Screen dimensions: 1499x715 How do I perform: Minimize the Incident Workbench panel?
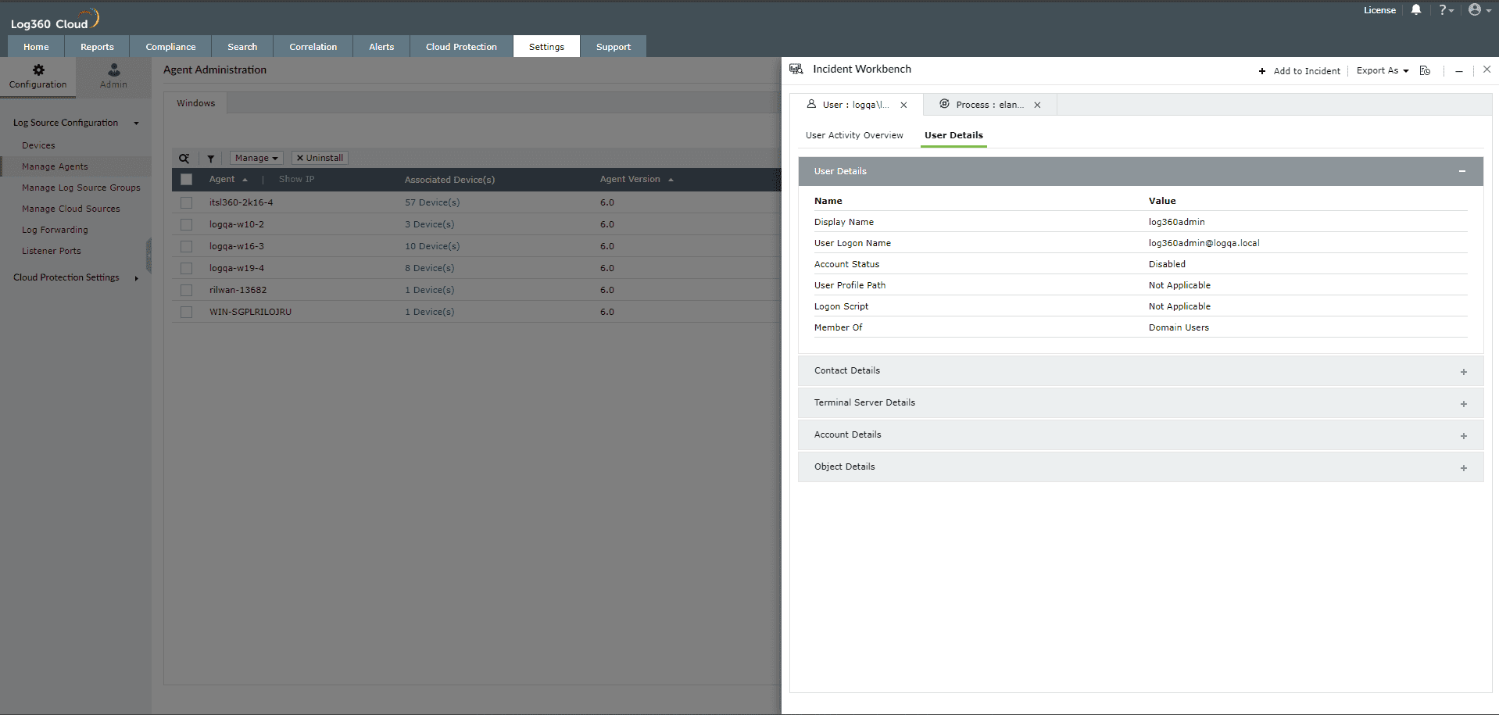click(x=1458, y=71)
